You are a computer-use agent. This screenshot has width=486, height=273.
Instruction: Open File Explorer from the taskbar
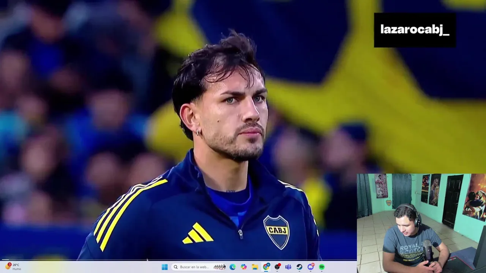click(255, 267)
